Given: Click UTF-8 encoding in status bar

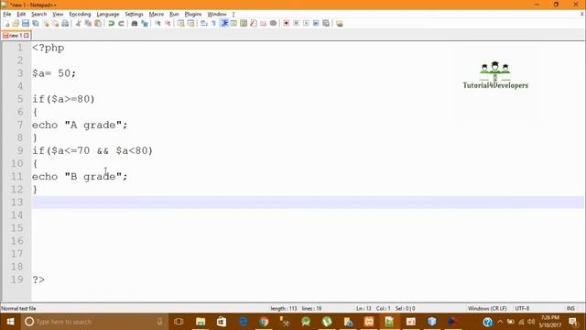Looking at the screenshot, I should [x=522, y=309].
